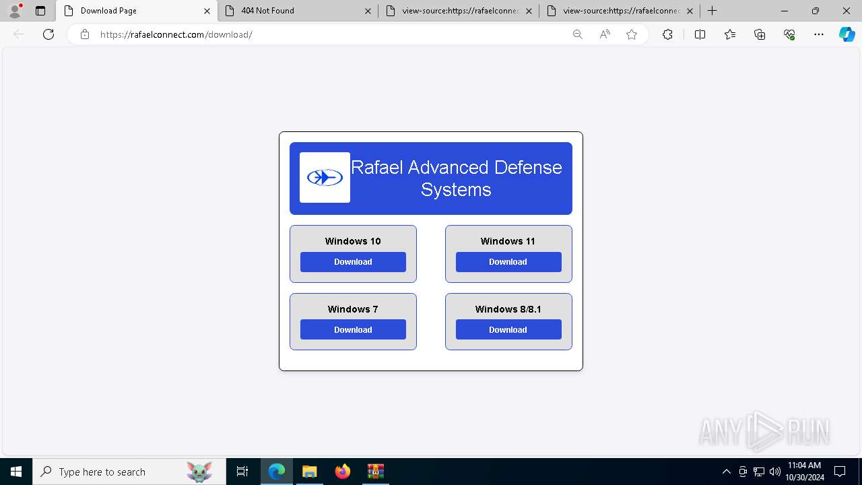Launch the Copilot sidebar icon
The height and width of the screenshot is (485, 862).
point(847,34)
